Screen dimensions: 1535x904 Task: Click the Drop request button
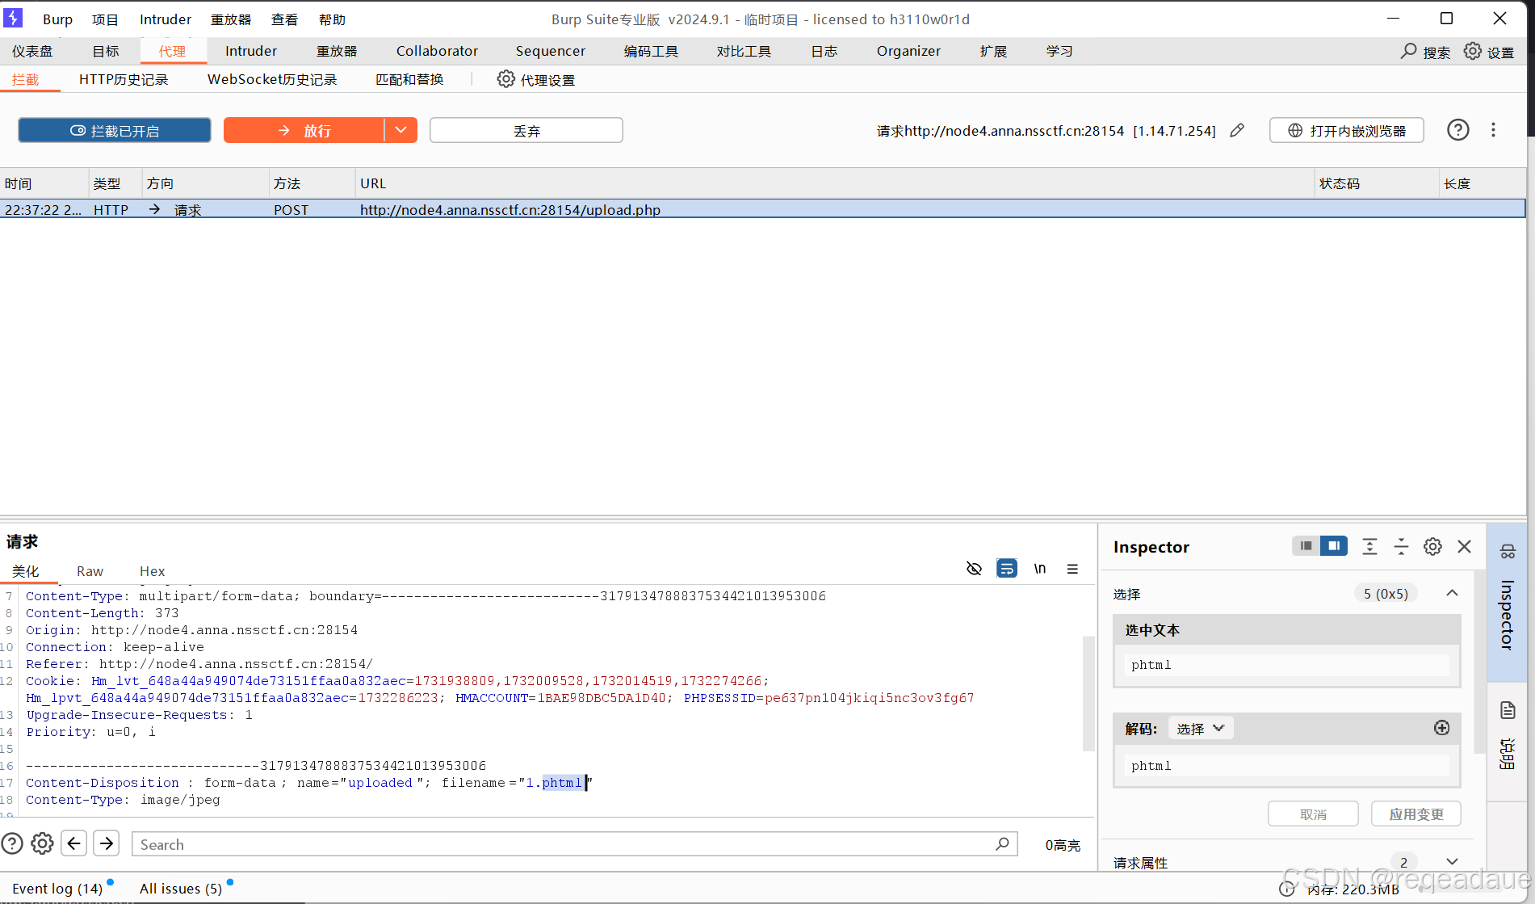coord(526,130)
